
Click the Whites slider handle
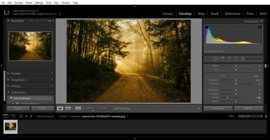click(x=227, y=98)
